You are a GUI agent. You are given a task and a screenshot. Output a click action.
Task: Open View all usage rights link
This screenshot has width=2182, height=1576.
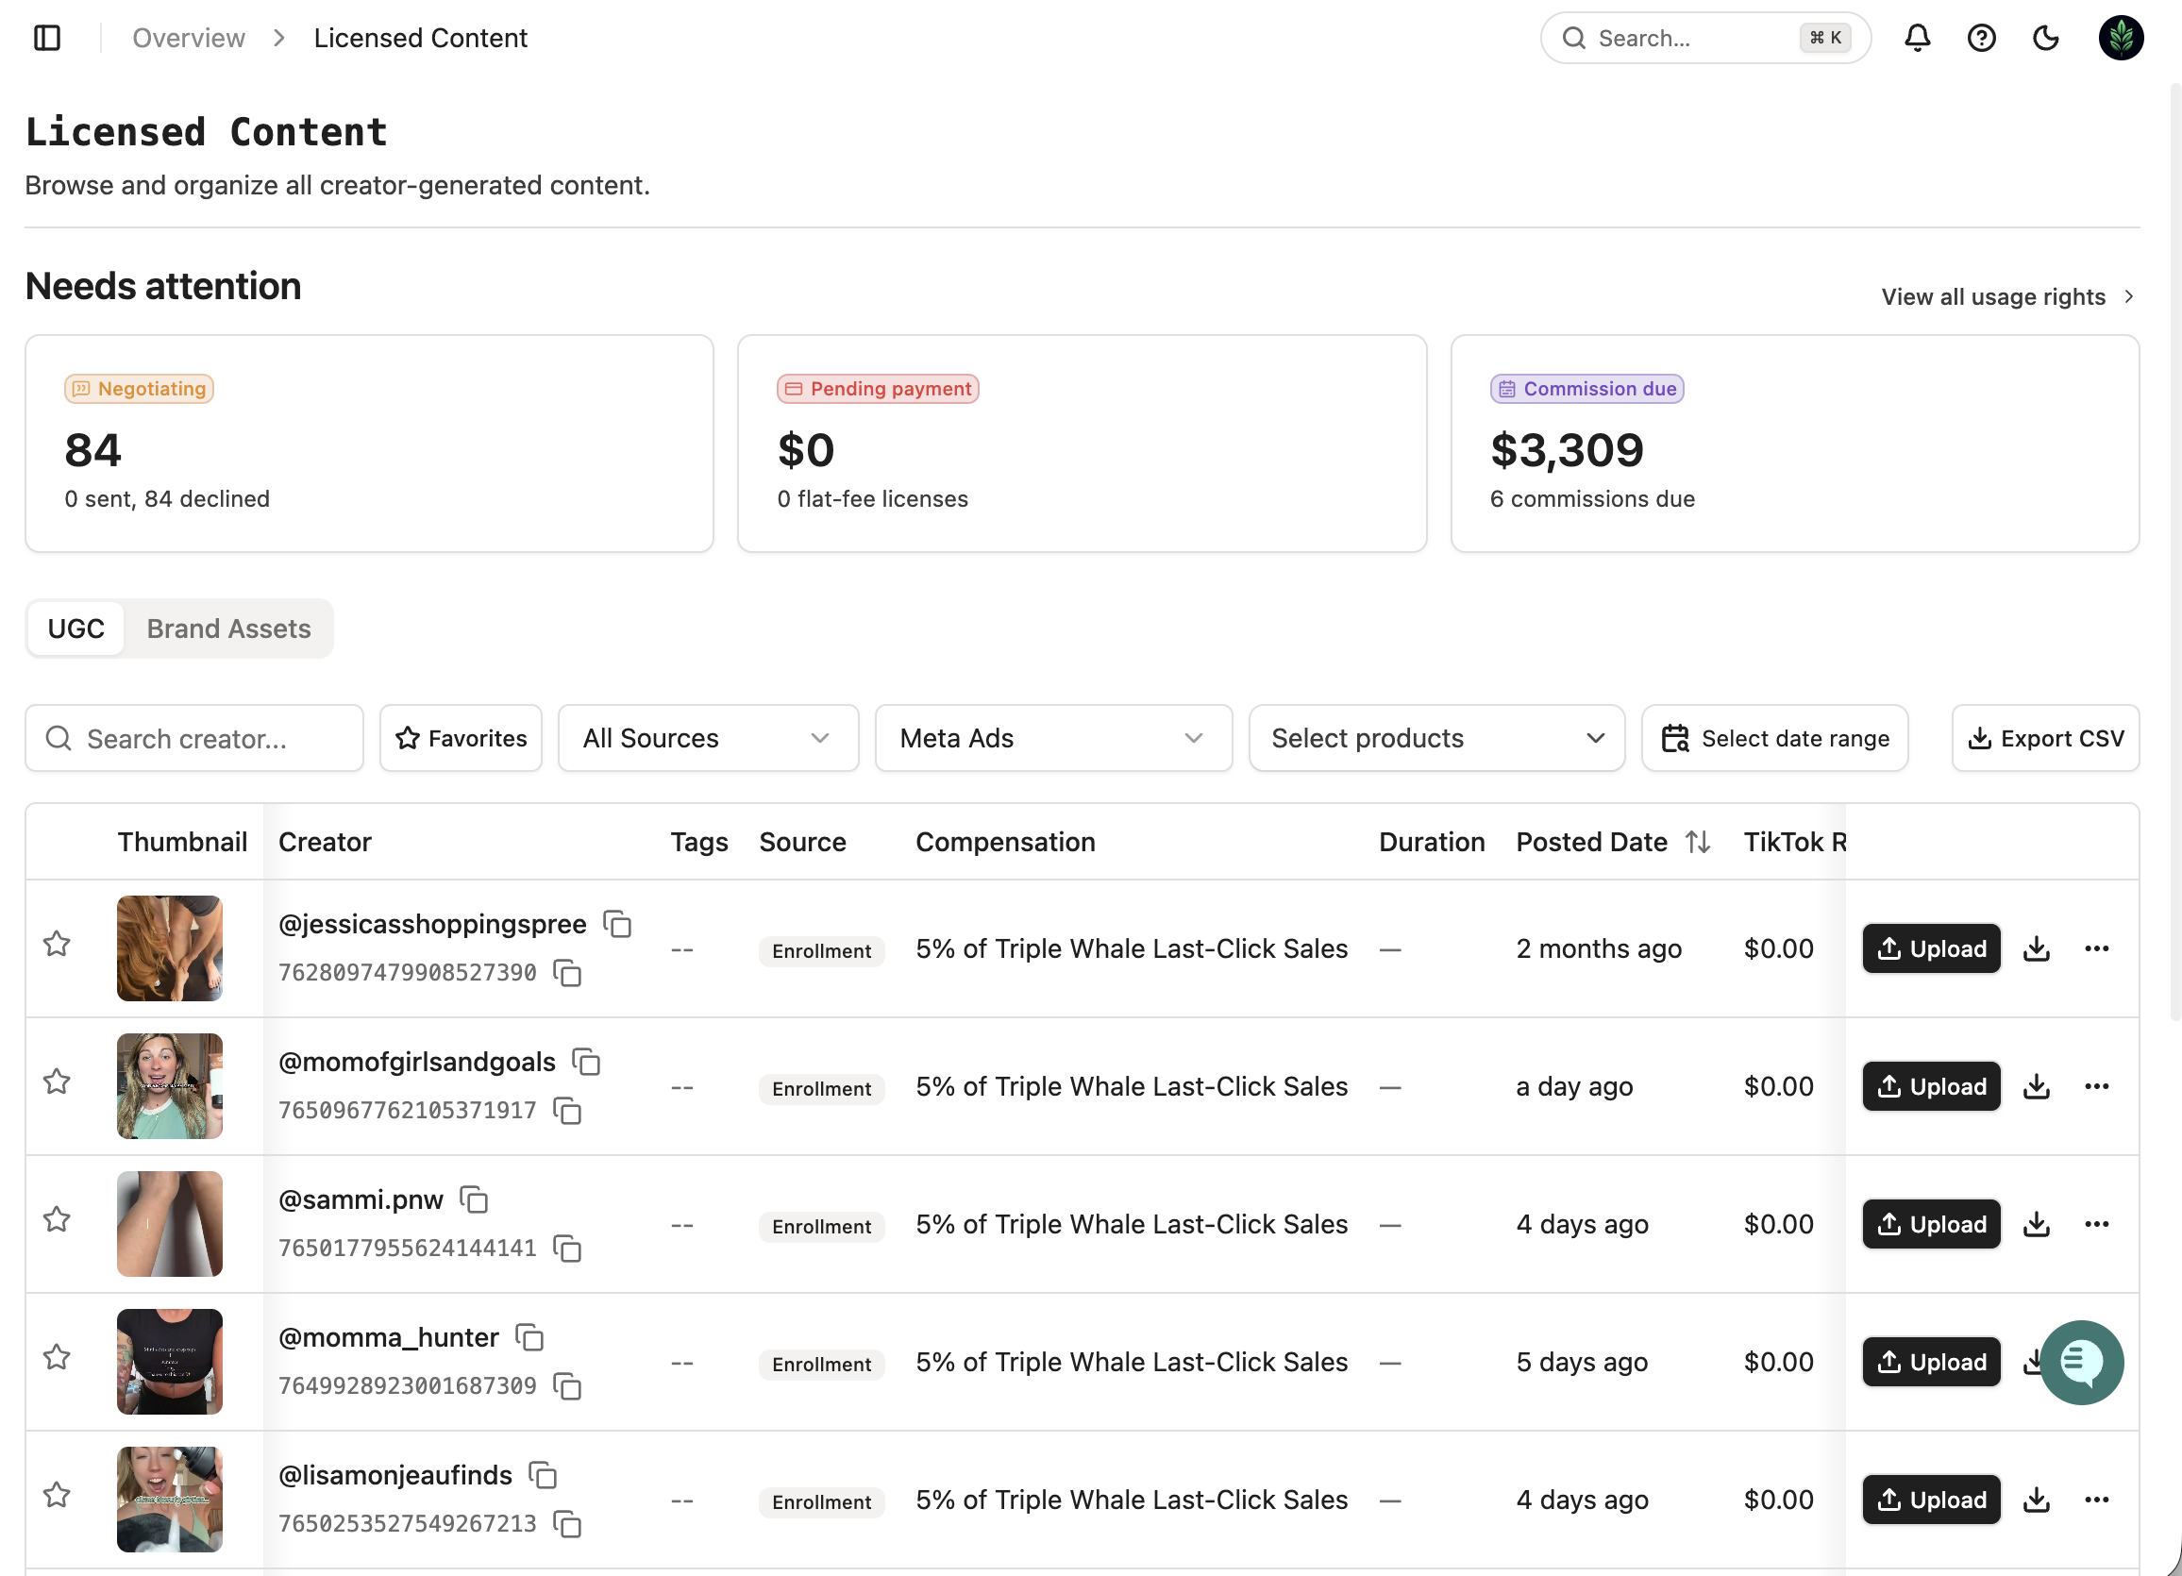coord(2006,296)
